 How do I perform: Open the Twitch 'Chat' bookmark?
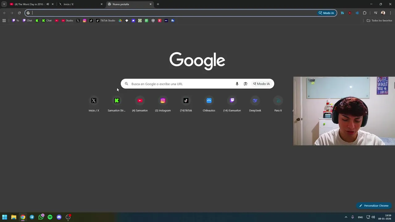27,21
